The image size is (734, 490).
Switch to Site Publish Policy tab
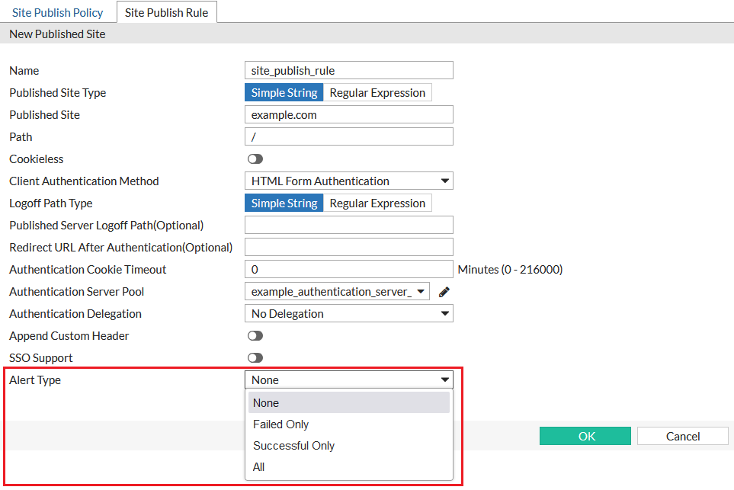(59, 13)
